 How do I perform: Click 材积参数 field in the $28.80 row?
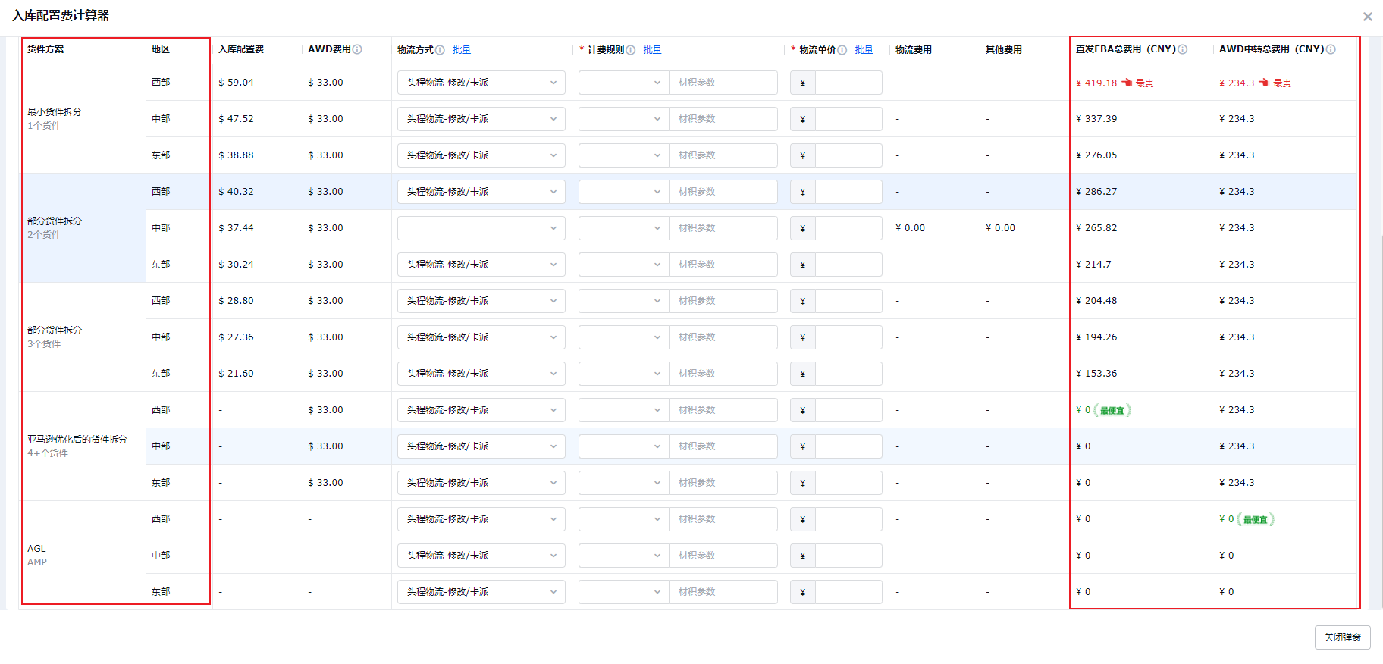723,301
